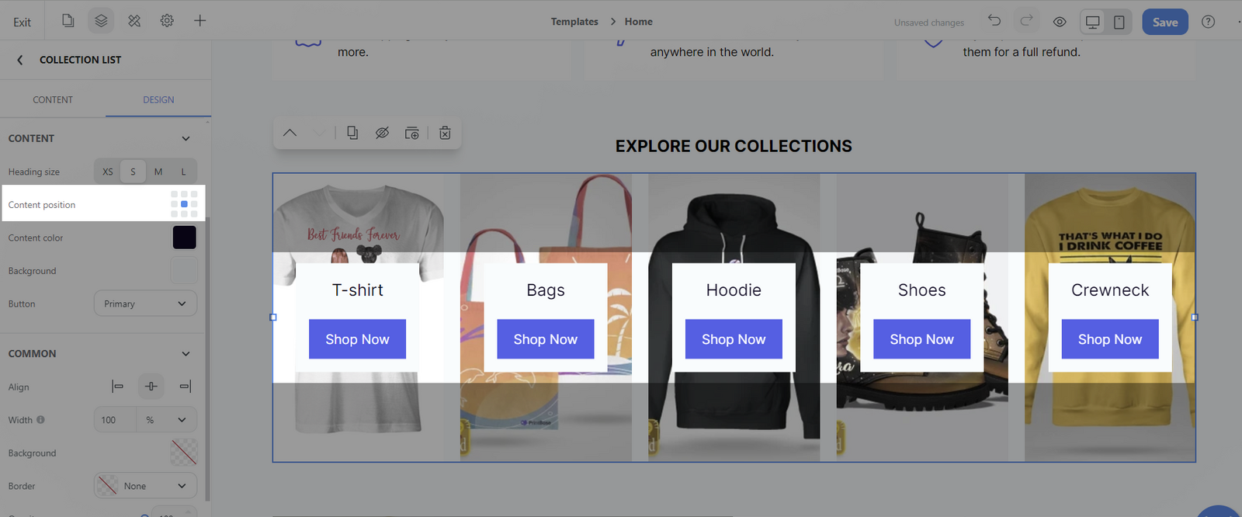Open the Pages icon in top bar
Screen dimensions: 1242x517
coord(68,21)
